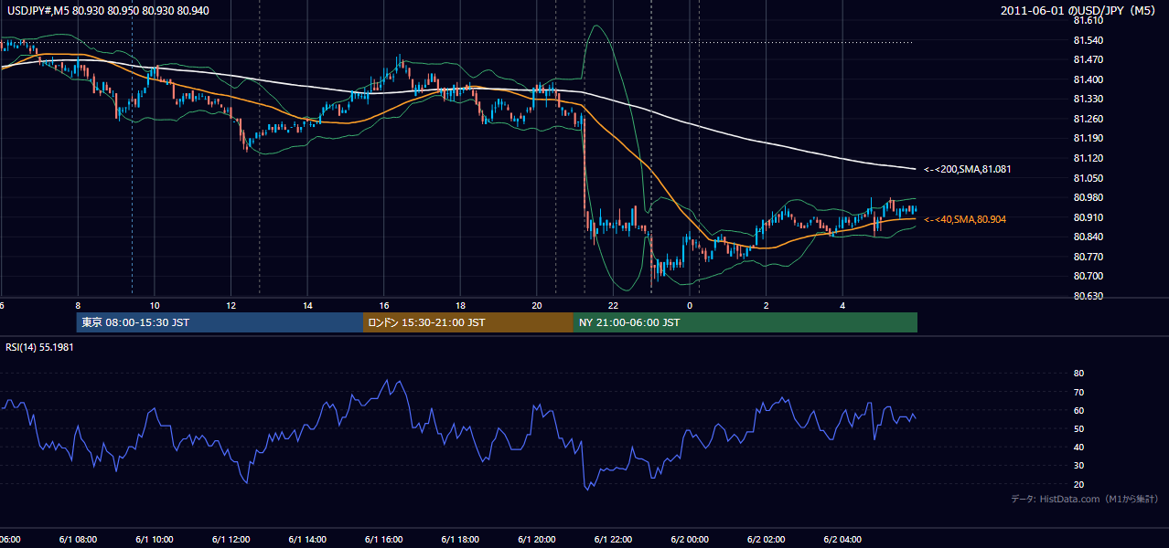Click the 6/1 14:00 time label
1169x548 pixels.
point(307,540)
